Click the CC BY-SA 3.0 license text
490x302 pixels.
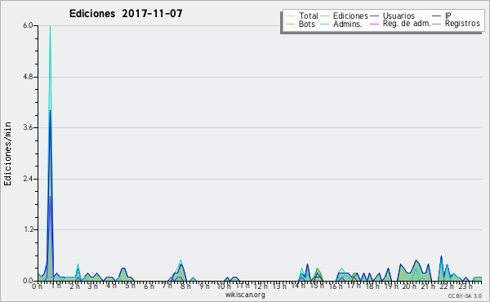tap(465, 295)
